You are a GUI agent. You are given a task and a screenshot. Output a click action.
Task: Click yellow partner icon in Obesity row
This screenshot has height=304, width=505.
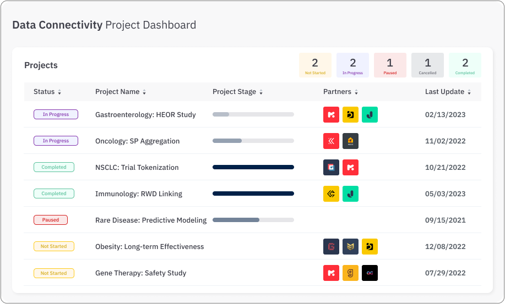point(370,246)
